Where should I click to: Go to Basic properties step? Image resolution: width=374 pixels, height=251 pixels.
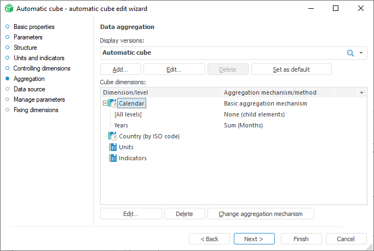pyautogui.click(x=33, y=27)
